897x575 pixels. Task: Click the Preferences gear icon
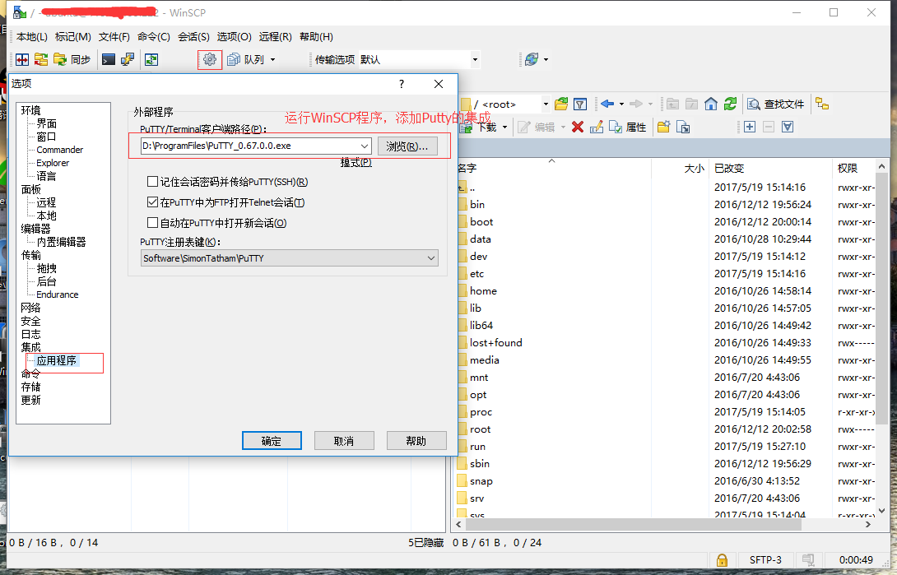pos(210,59)
